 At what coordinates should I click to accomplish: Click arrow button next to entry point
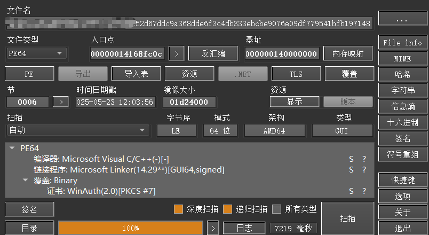[x=177, y=54]
